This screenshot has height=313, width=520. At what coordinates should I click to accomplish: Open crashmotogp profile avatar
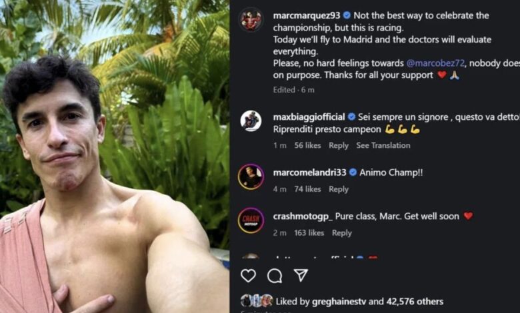pos(251,220)
